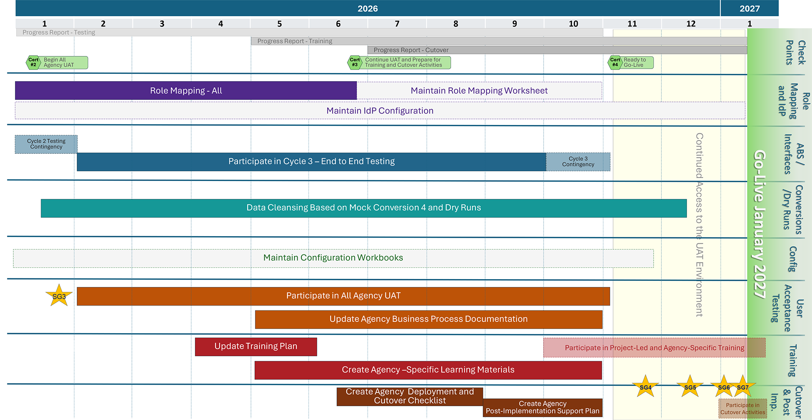Click the "Cycle 3 Contingency" box

coord(578,161)
